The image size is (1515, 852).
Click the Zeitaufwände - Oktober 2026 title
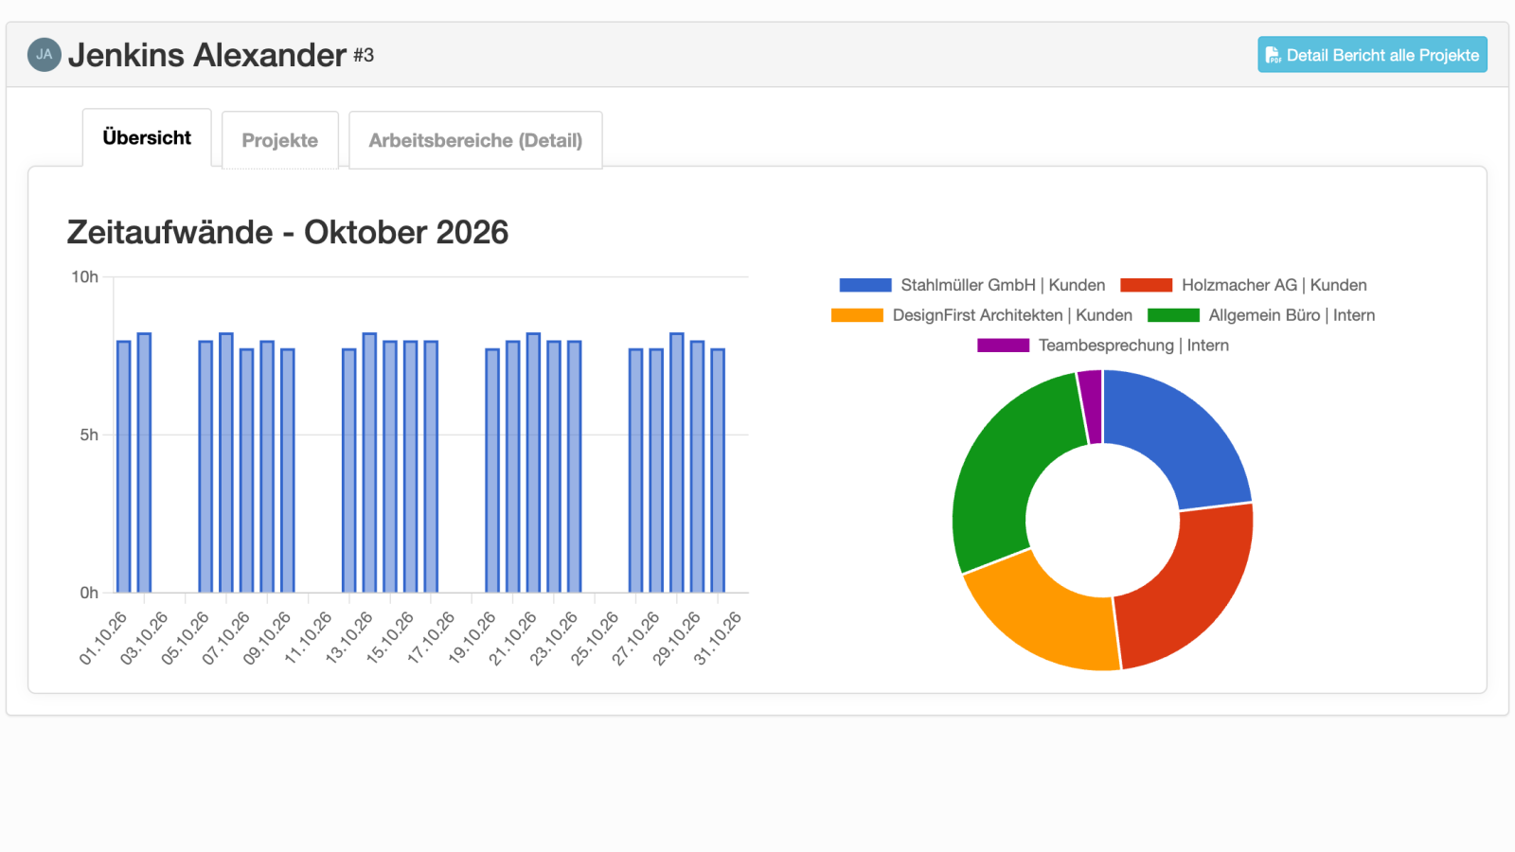pos(288,232)
